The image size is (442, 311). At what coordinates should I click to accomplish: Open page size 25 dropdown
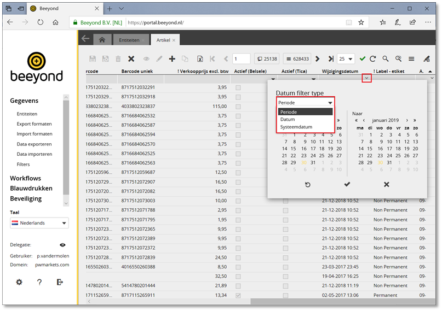346,59
